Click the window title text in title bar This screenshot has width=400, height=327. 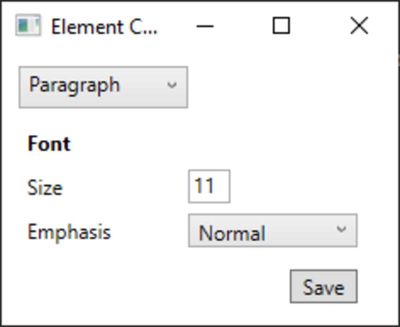pos(104,27)
